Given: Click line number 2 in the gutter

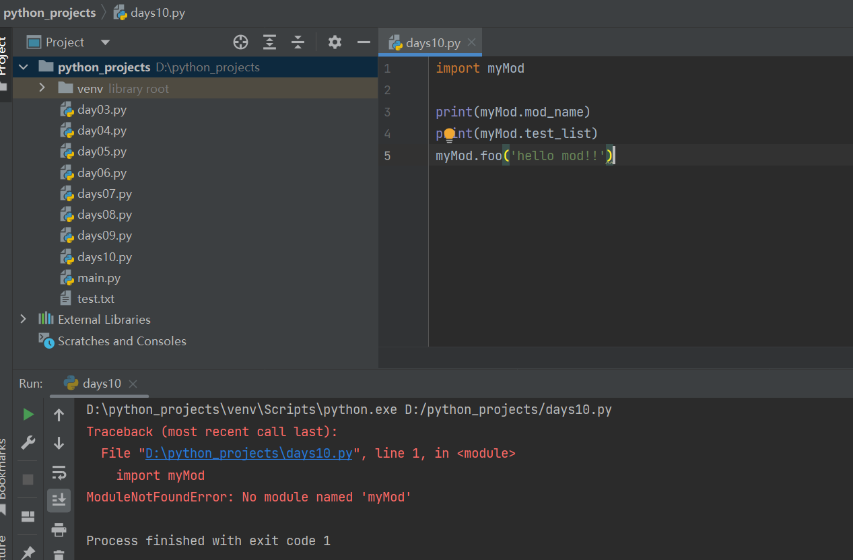Looking at the screenshot, I should [x=387, y=90].
